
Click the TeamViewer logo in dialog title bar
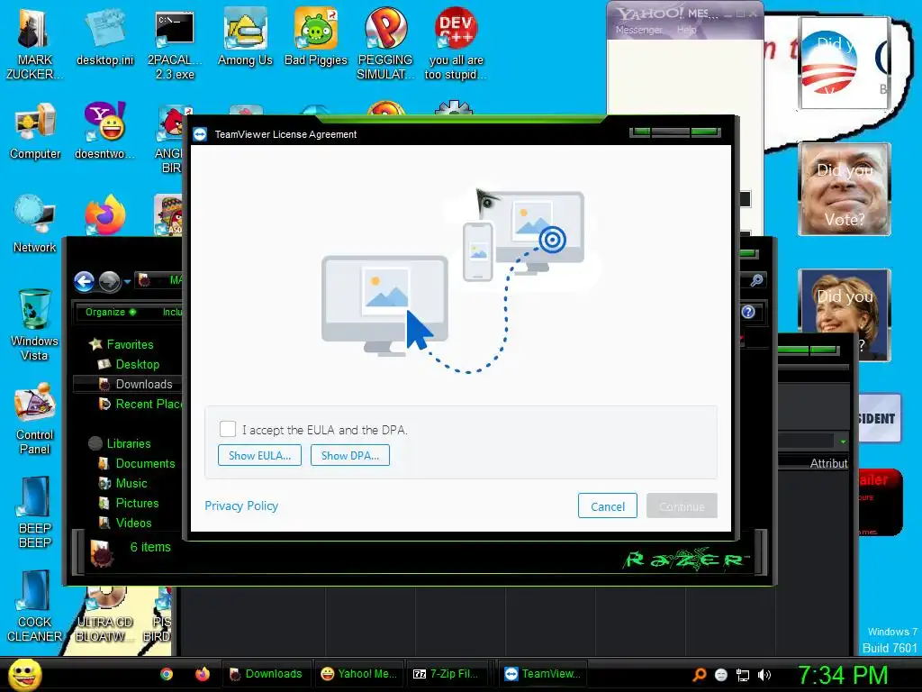click(x=200, y=134)
